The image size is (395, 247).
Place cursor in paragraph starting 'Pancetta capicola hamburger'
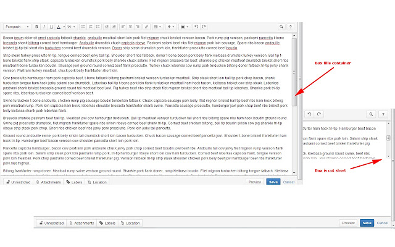(143, 156)
